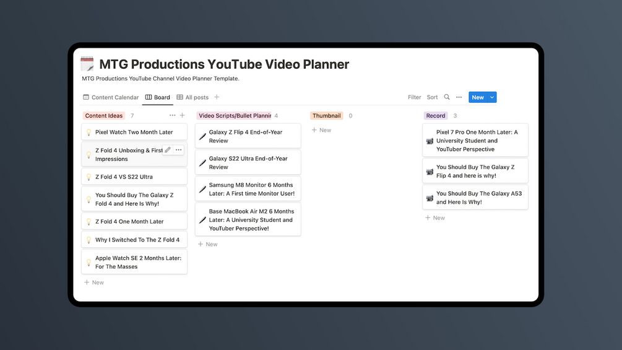Screen dimensions: 622x350
Task: Open the Filter options
Action: pyautogui.click(x=414, y=97)
